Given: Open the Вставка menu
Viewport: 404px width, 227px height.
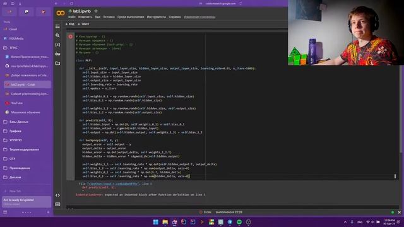Looking at the screenshot, I should pos(109,17).
